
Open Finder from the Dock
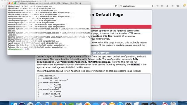click(x=14, y=104)
